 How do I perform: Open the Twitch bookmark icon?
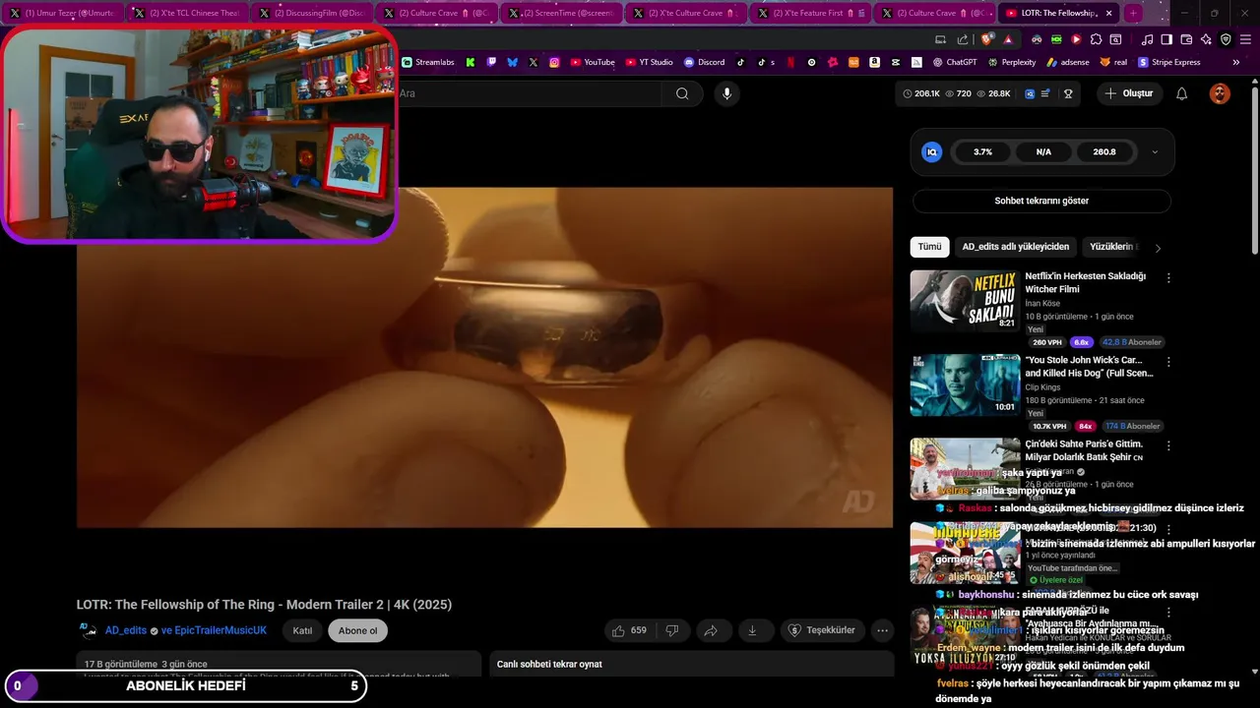491,62
